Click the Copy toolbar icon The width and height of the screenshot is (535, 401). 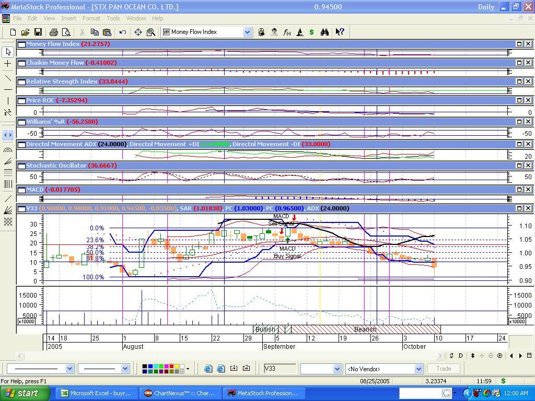click(95, 32)
